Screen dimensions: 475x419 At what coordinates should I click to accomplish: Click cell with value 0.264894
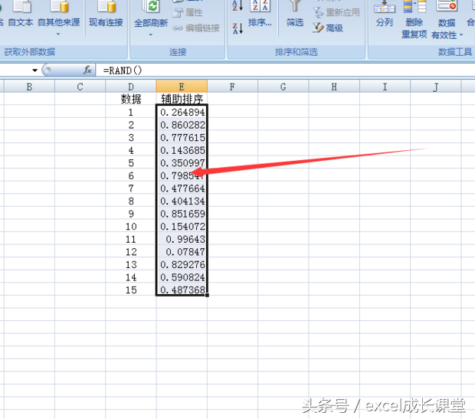pyautogui.click(x=182, y=112)
